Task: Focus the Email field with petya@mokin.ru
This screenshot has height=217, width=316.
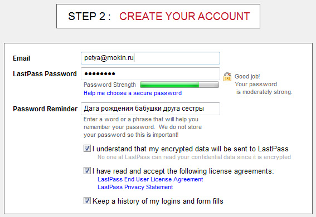Action: coord(150,58)
